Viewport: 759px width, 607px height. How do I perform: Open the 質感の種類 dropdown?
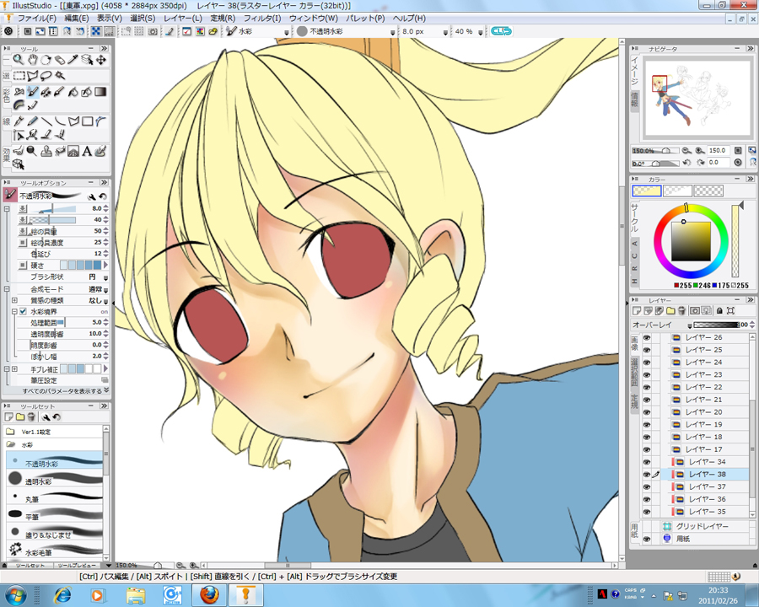point(105,301)
